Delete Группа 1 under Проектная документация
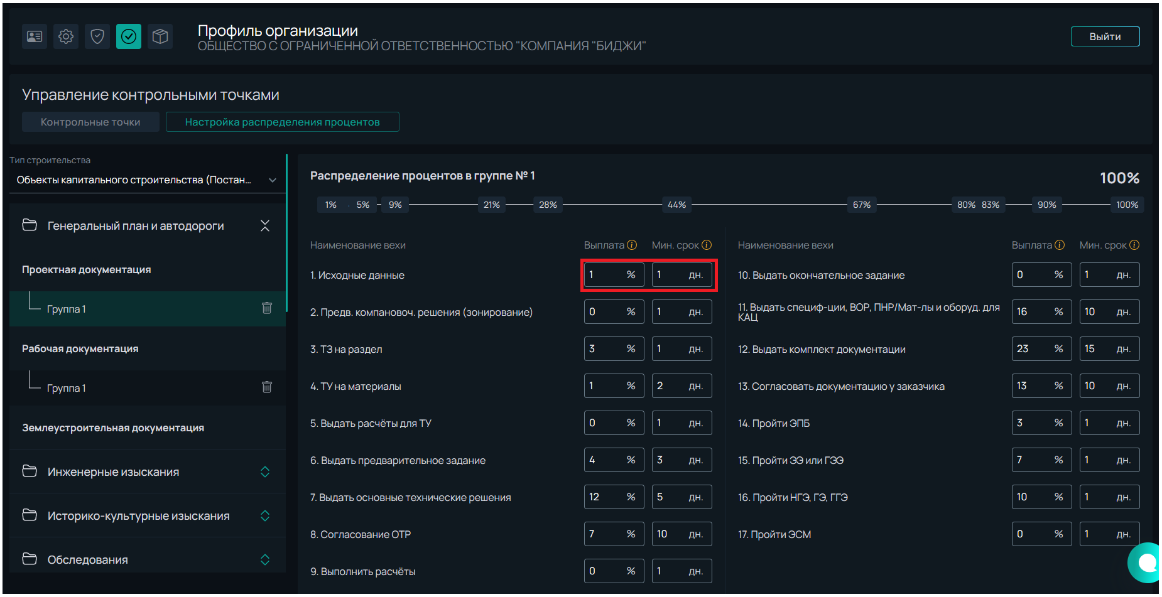Viewport: 1162px width, 597px height. coord(267,308)
